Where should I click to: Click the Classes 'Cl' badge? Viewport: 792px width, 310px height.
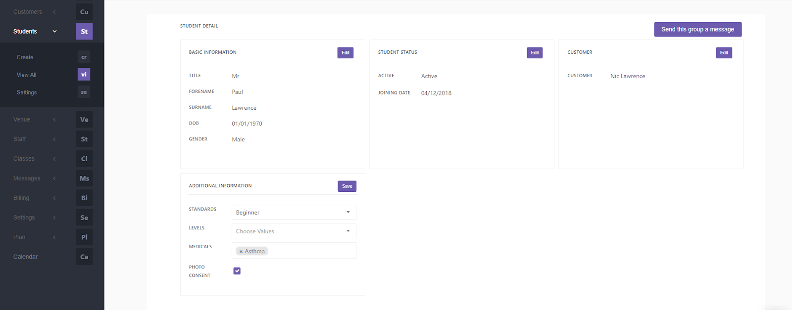(84, 159)
